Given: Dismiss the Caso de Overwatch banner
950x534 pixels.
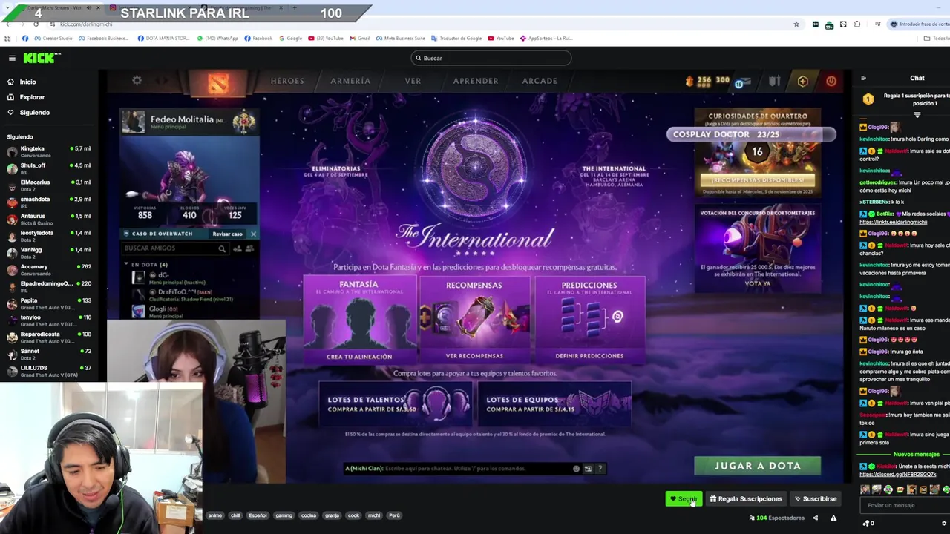Looking at the screenshot, I should (x=253, y=234).
